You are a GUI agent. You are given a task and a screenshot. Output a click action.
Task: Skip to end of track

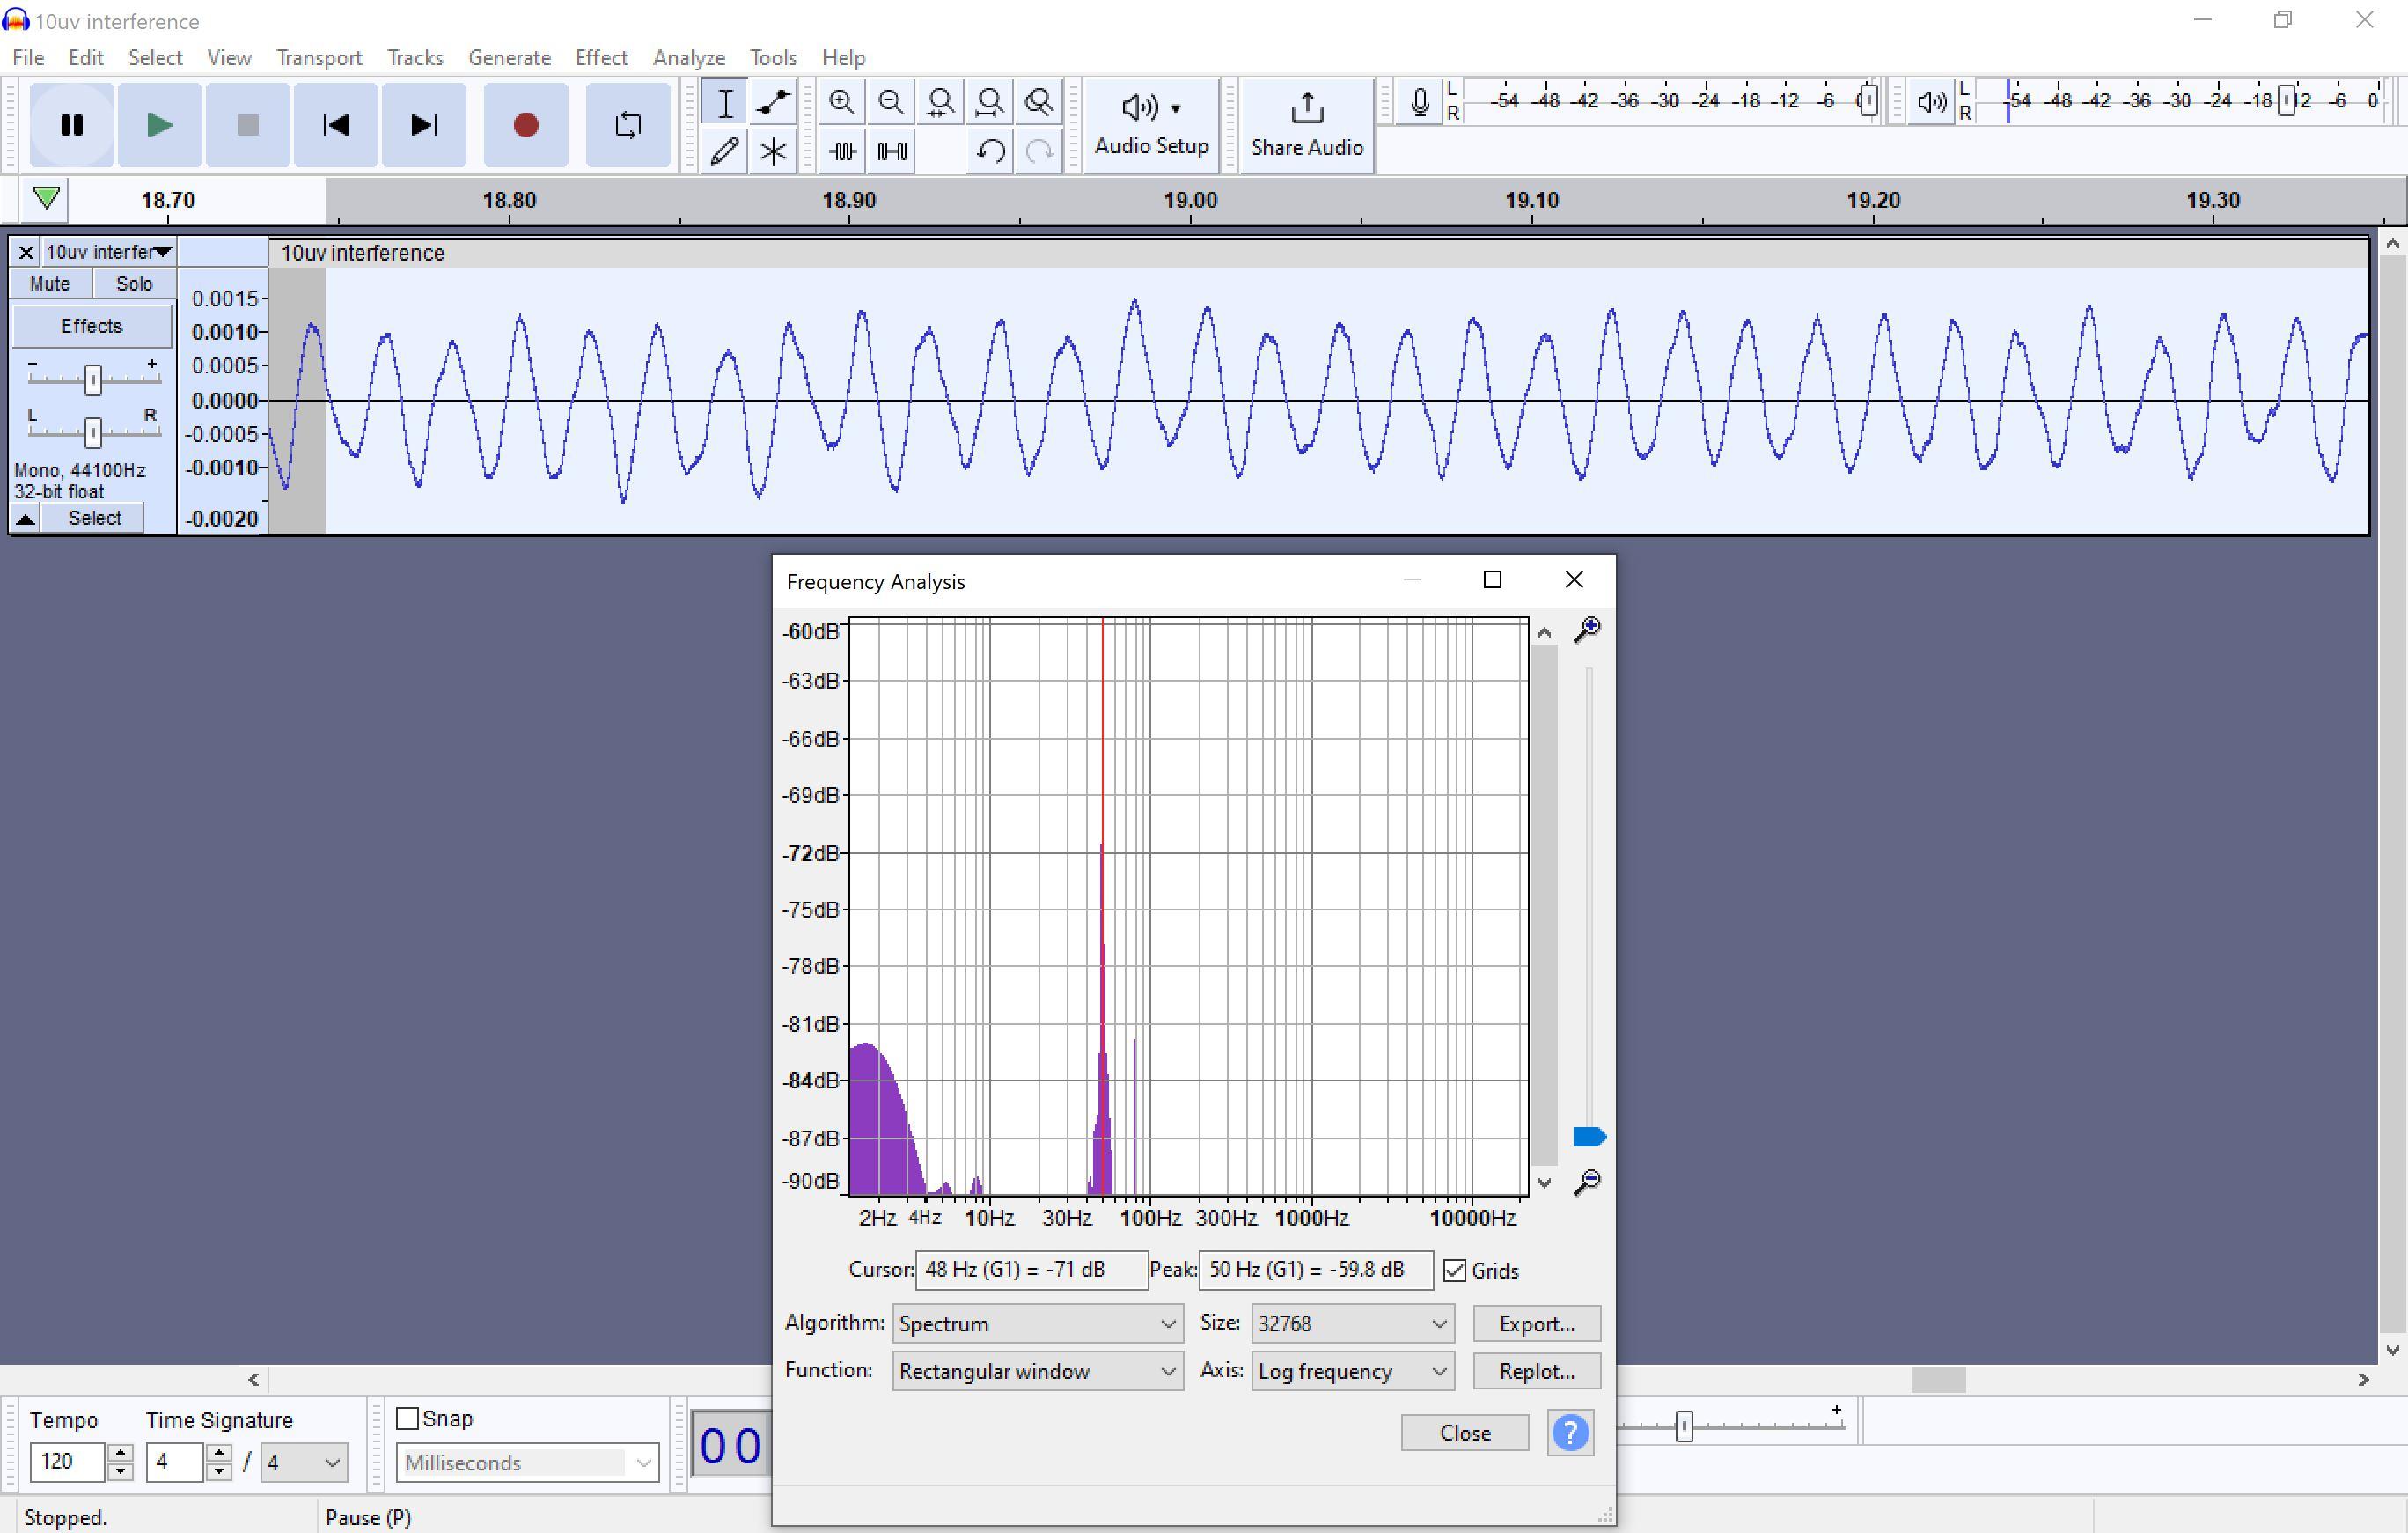point(424,125)
